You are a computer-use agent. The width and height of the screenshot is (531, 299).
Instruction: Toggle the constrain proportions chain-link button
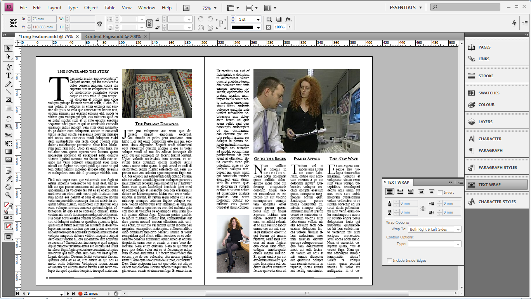149,23
